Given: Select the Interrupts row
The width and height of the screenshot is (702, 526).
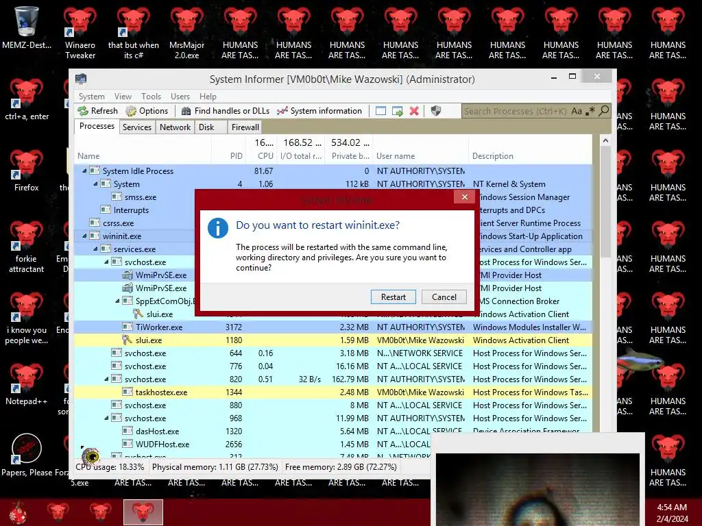Looking at the screenshot, I should tap(134, 210).
